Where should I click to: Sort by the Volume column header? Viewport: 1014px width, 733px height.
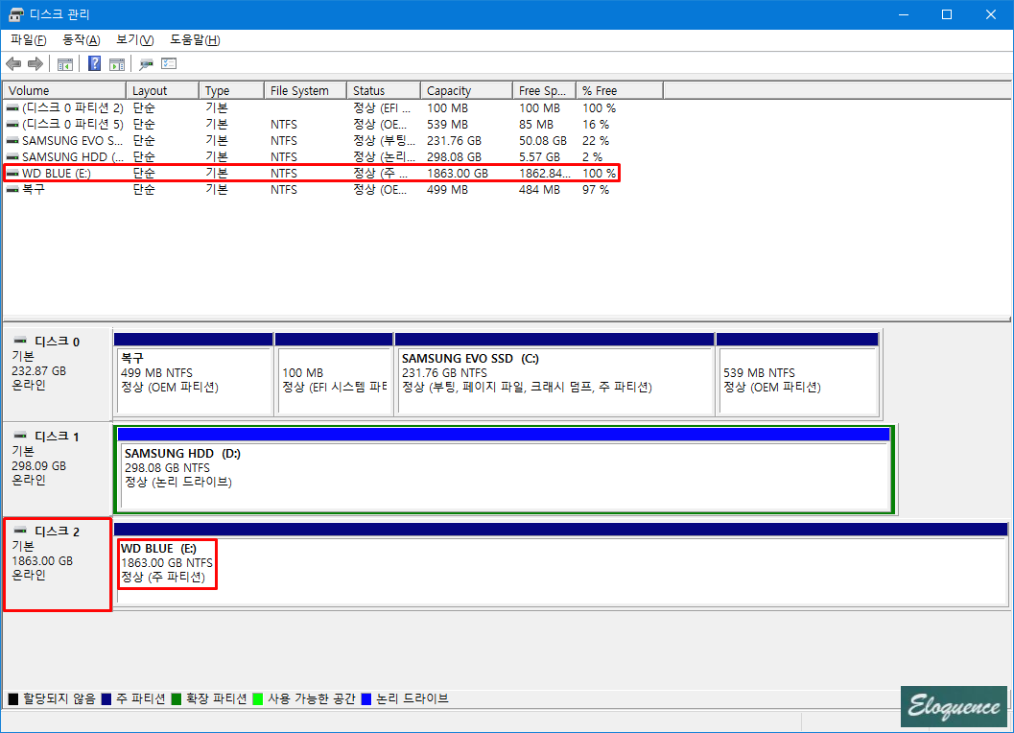click(64, 90)
